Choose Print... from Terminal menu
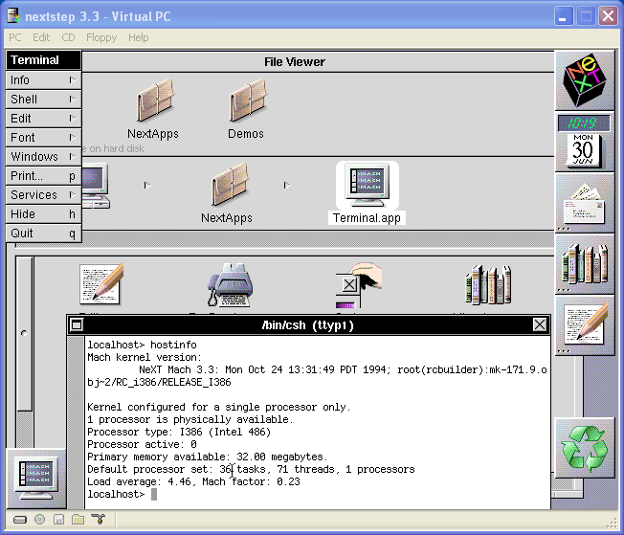Screen dimensions: 624x535 click(x=44, y=175)
